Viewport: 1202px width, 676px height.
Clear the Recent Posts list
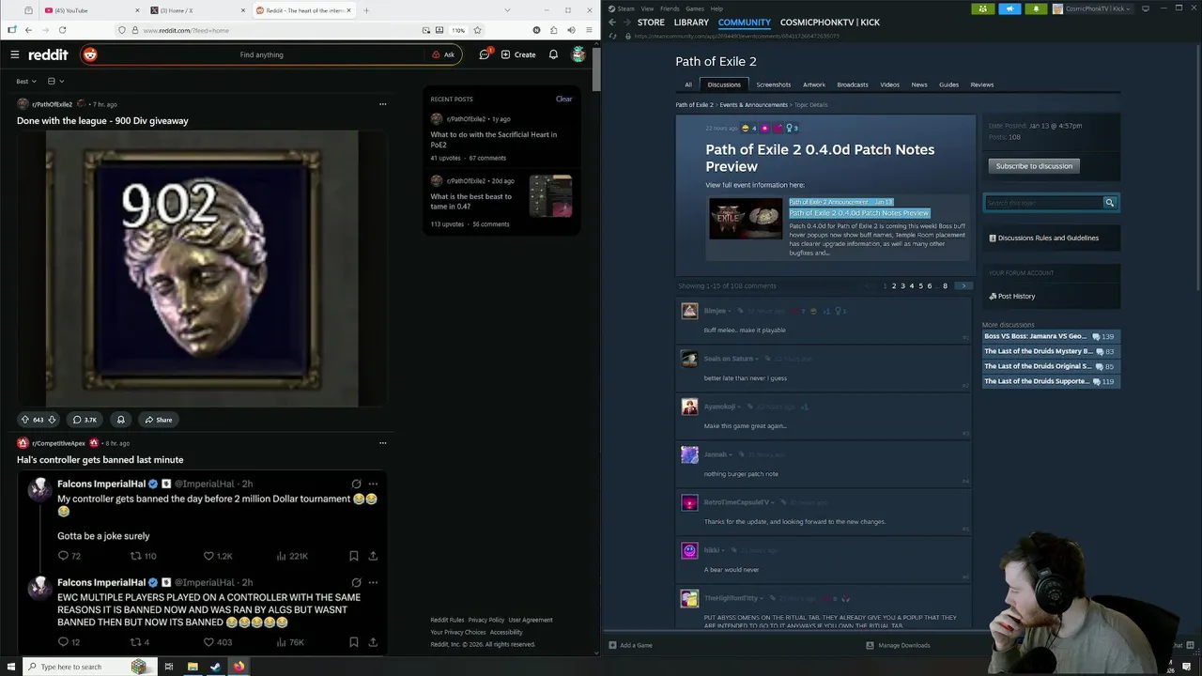point(563,99)
